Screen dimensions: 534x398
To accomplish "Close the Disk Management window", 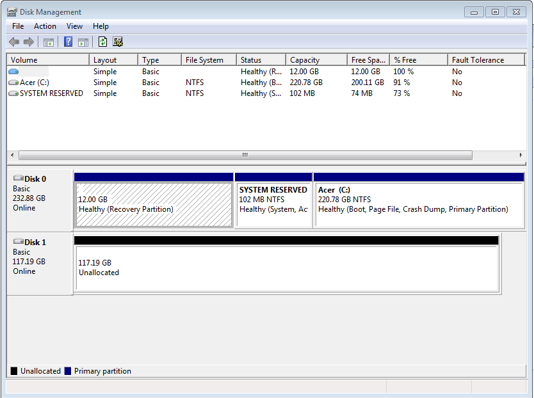I will click(x=516, y=12).
